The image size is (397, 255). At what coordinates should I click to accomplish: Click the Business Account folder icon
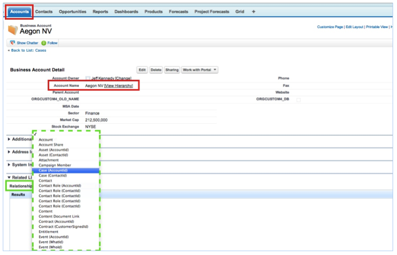coord(13,29)
